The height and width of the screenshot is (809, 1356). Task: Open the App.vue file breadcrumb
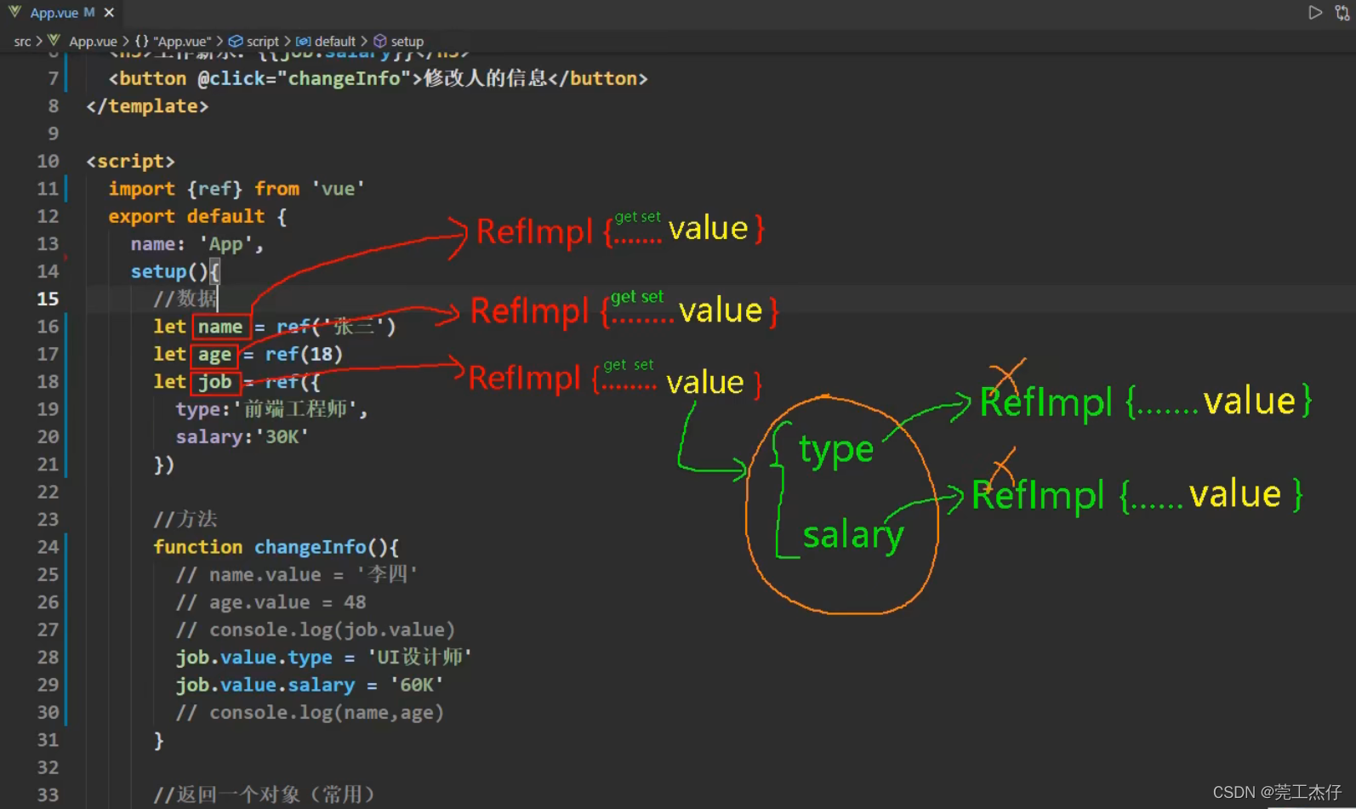tap(93, 41)
